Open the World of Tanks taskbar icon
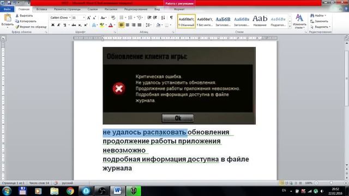349x196 pixels. [134, 191]
